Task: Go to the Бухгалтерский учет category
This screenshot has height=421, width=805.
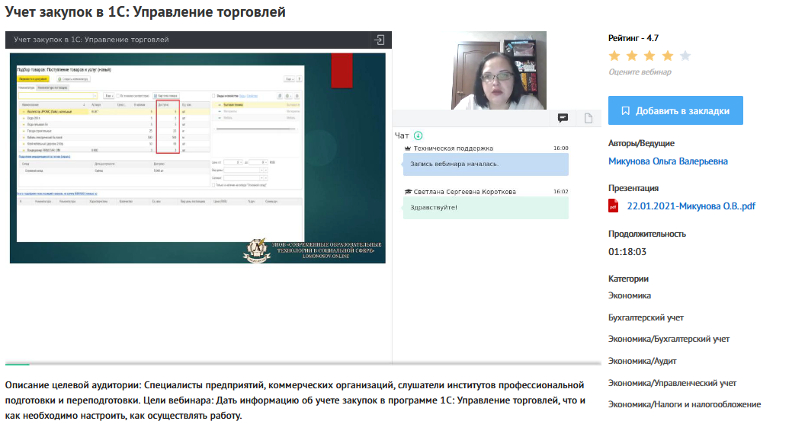Action: [646, 317]
